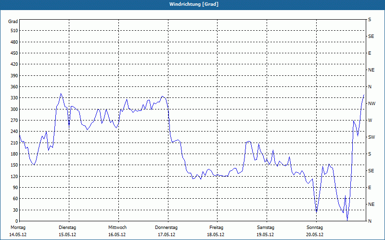Select the 'Grad' y-axis unit label
The image size is (385, 240).
click(13, 22)
